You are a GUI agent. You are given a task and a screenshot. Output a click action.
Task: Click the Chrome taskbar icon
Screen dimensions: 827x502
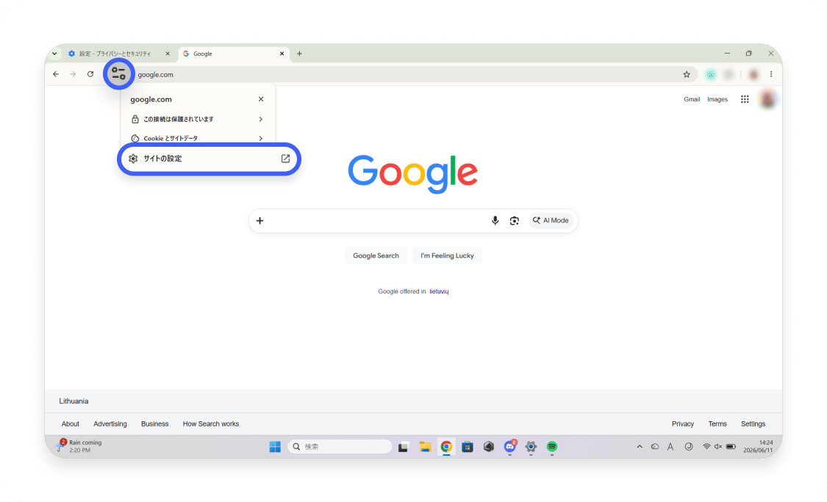[x=446, y=447]
